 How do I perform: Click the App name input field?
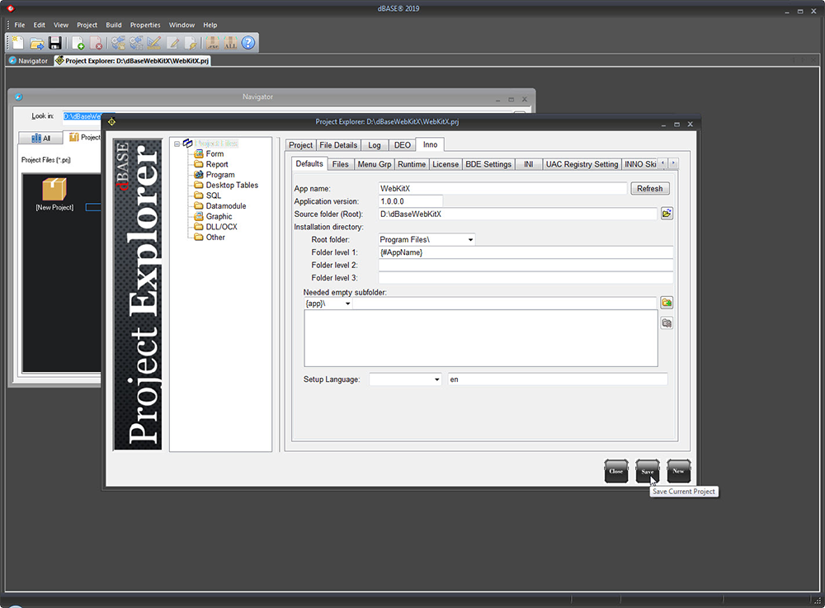[x=502, y=188]
